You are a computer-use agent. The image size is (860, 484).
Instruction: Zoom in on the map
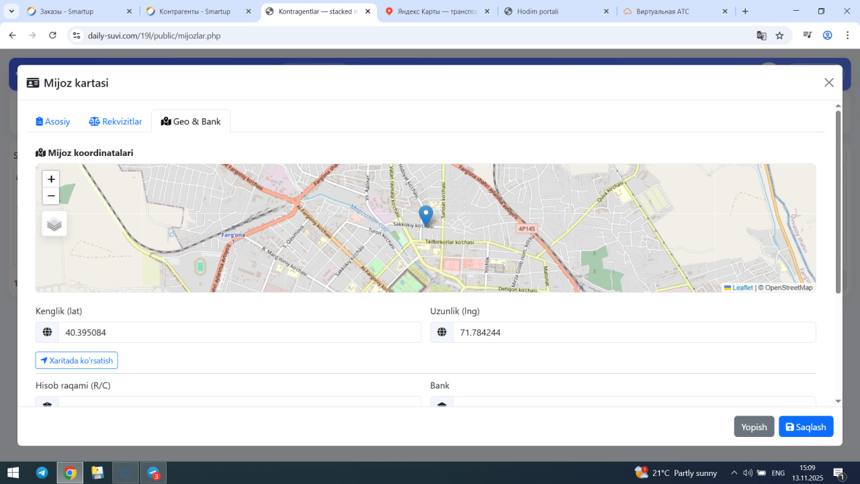pos(51,179)
